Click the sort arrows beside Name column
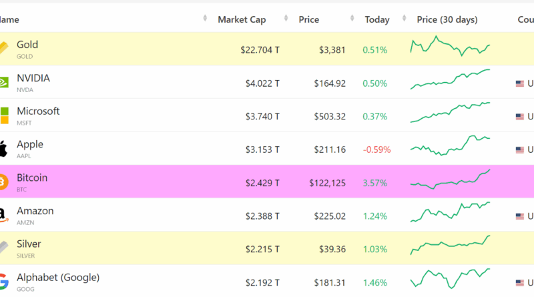The height and width of the screenshot is (297, 534). pyautogui.click(x=206, y=19)
